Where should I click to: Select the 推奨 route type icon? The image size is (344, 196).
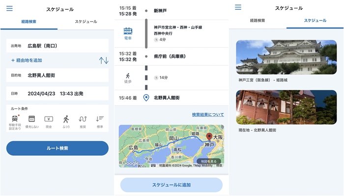pos(83,119)
